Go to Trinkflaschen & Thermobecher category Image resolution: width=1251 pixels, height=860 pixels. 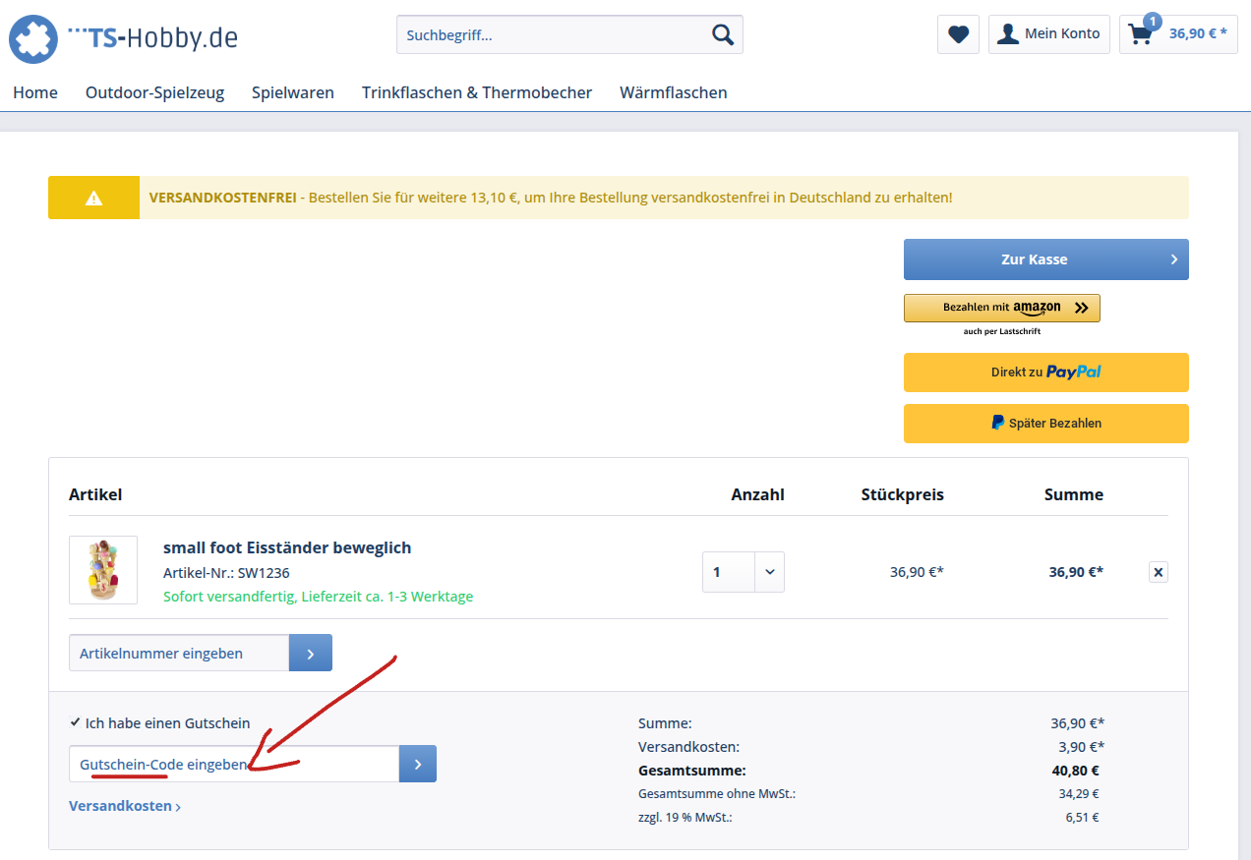[476, 92]
